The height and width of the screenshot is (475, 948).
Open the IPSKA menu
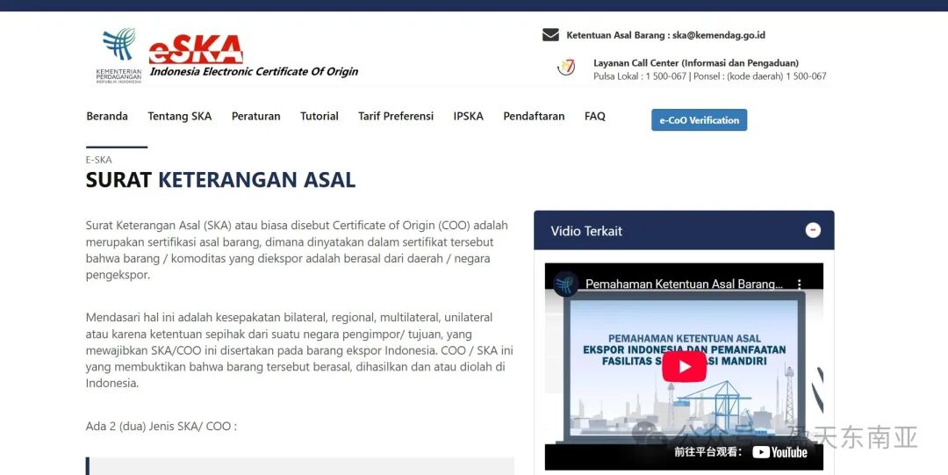click(x=469, y=116)
